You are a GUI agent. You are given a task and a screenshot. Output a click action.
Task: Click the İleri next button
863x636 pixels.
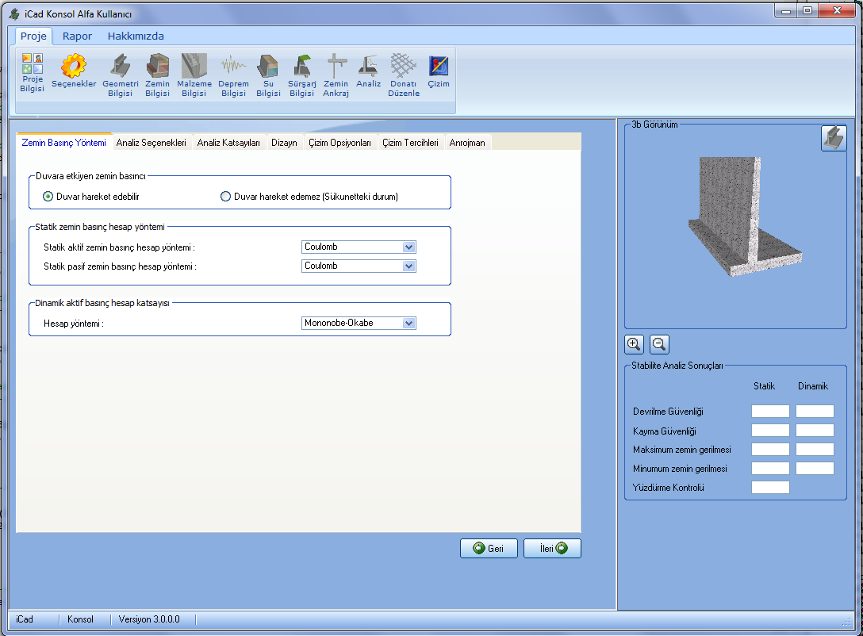pyautogui.click(x=552, y=549)
